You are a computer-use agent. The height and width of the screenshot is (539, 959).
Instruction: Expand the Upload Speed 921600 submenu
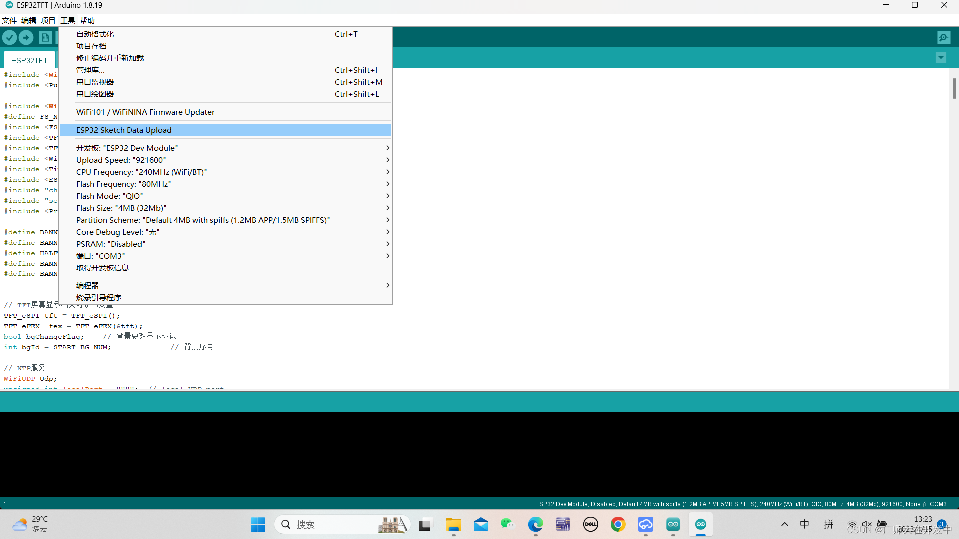[x=225, y=160]
